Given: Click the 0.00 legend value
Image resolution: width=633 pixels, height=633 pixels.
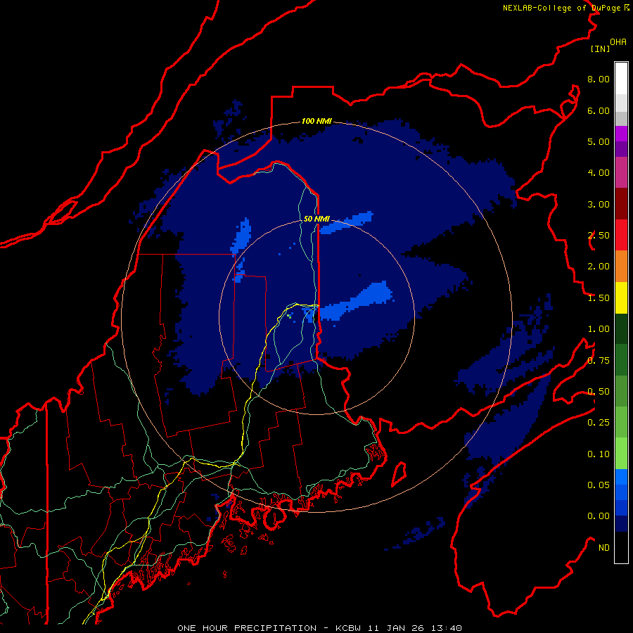Looking at the screenshot, I should [x=599, y=516].
